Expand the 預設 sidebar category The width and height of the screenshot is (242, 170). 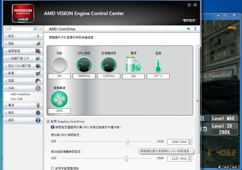point(23,44)
